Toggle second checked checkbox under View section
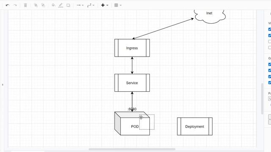The width and height of the screenshot is (271, 152). (270, 35)
